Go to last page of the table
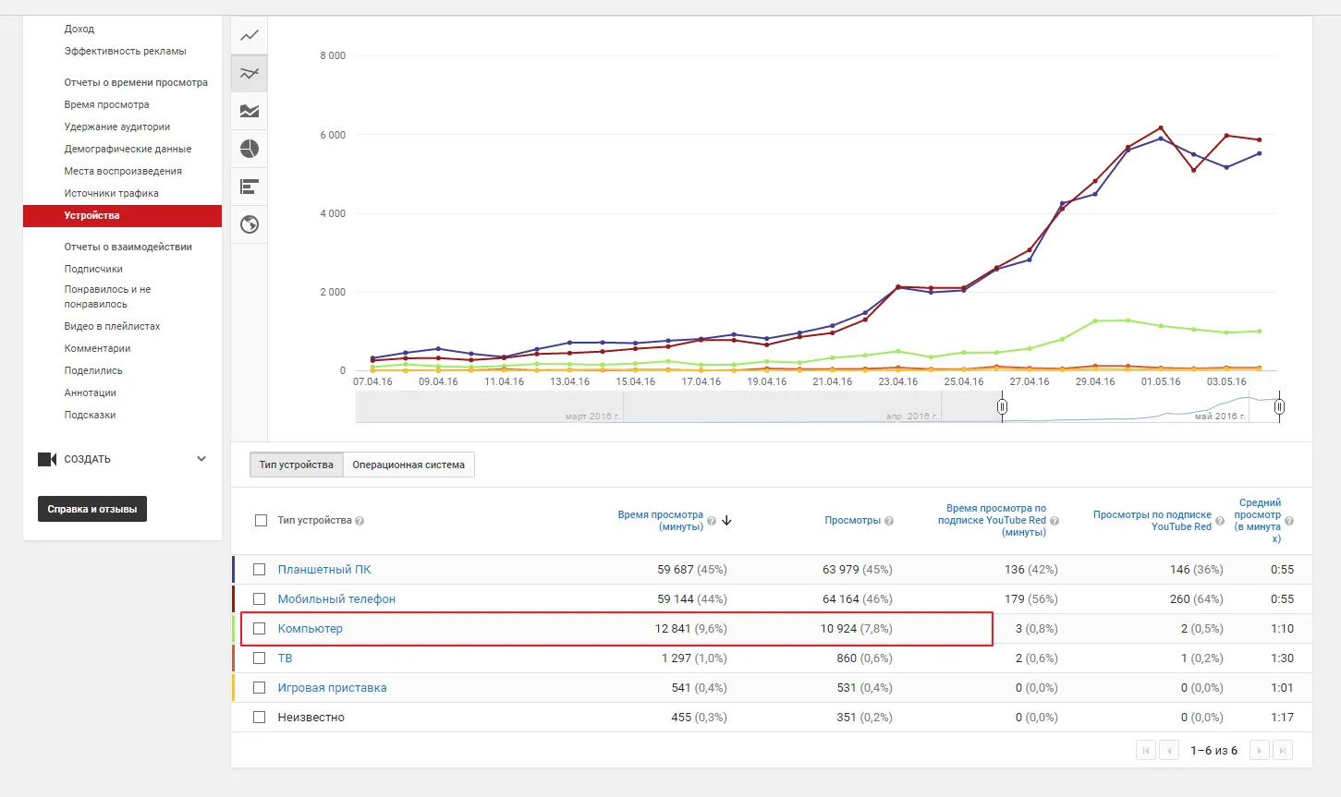Screen dimensions: 1341x797 [x=1282, y=751]
